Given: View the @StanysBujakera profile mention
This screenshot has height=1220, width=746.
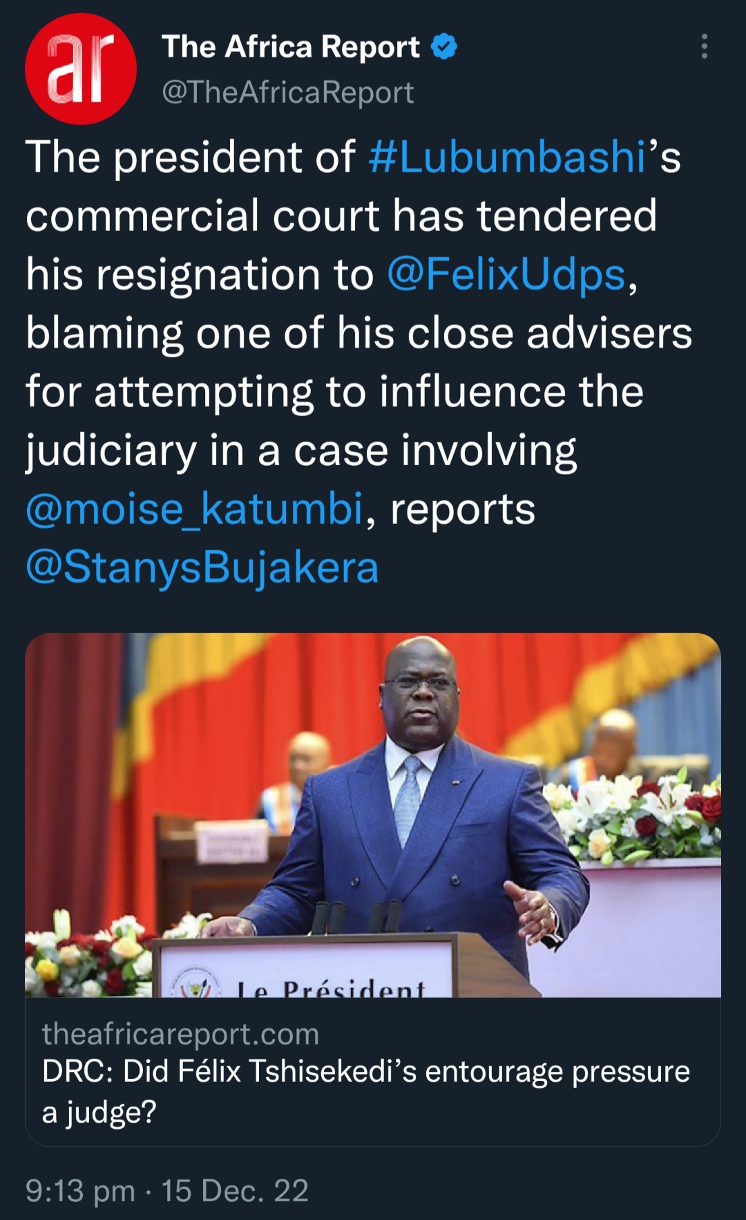Looking at the screenshot, I should pos(202,568).
